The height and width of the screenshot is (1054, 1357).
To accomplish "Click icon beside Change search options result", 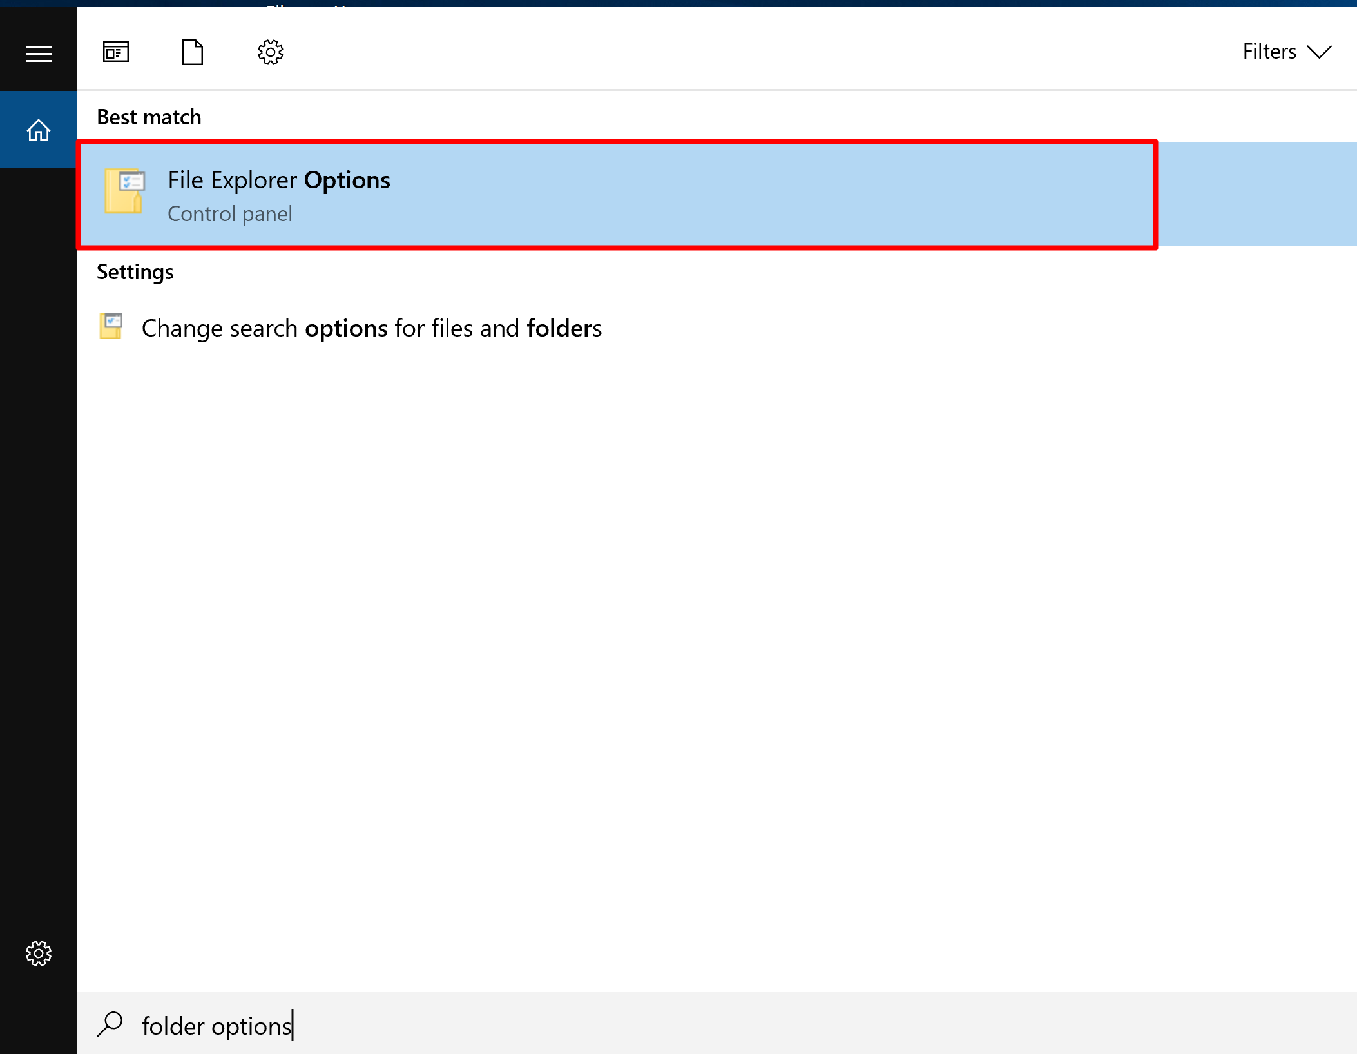I will click(111, 326).
